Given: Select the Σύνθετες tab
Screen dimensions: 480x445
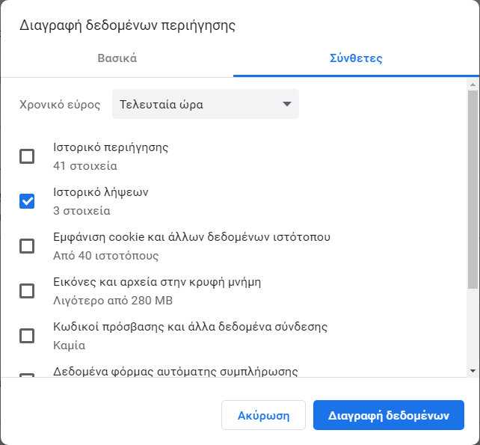Looking at the screenshot, I should pos(356,58).
